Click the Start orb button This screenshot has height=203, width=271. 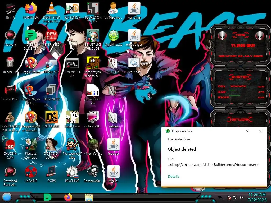pos(7,197)
